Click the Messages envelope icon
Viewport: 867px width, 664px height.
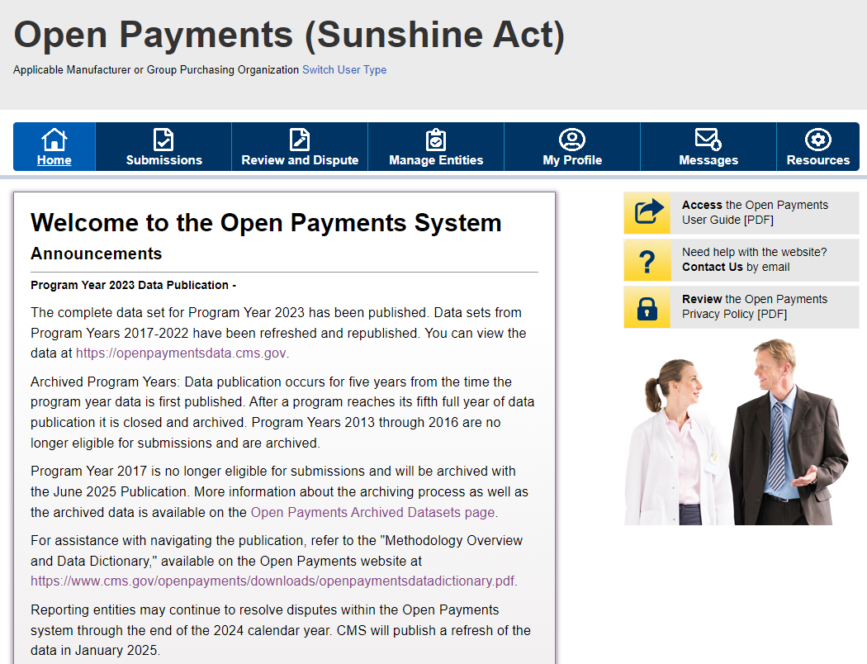coord(708,140)
